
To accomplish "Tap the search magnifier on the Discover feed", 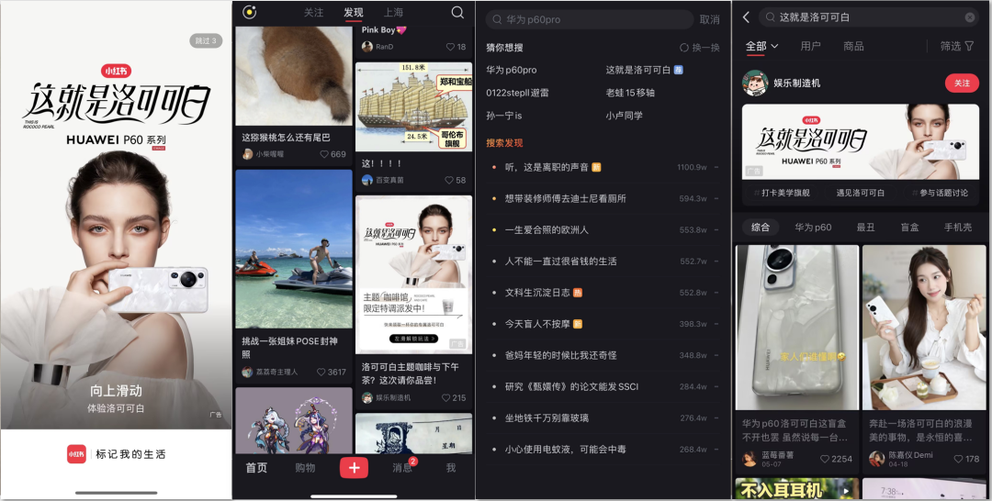I will (x=457, y=13).
